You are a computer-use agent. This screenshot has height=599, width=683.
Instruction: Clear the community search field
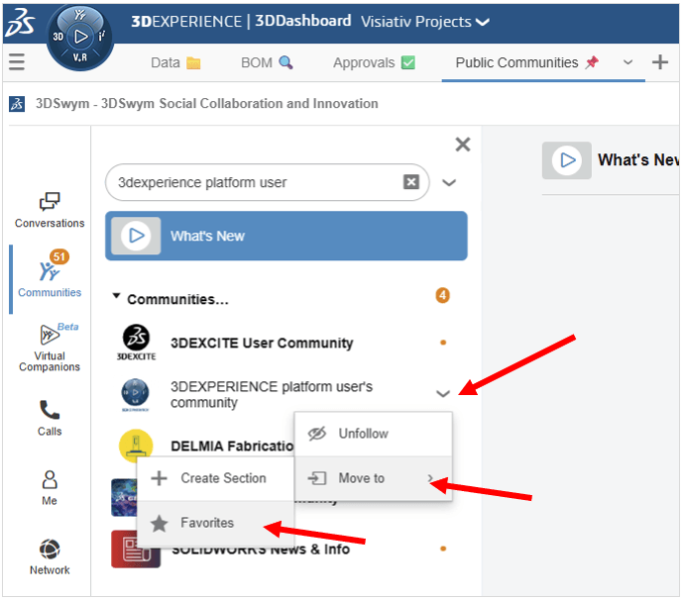point(410,182)
